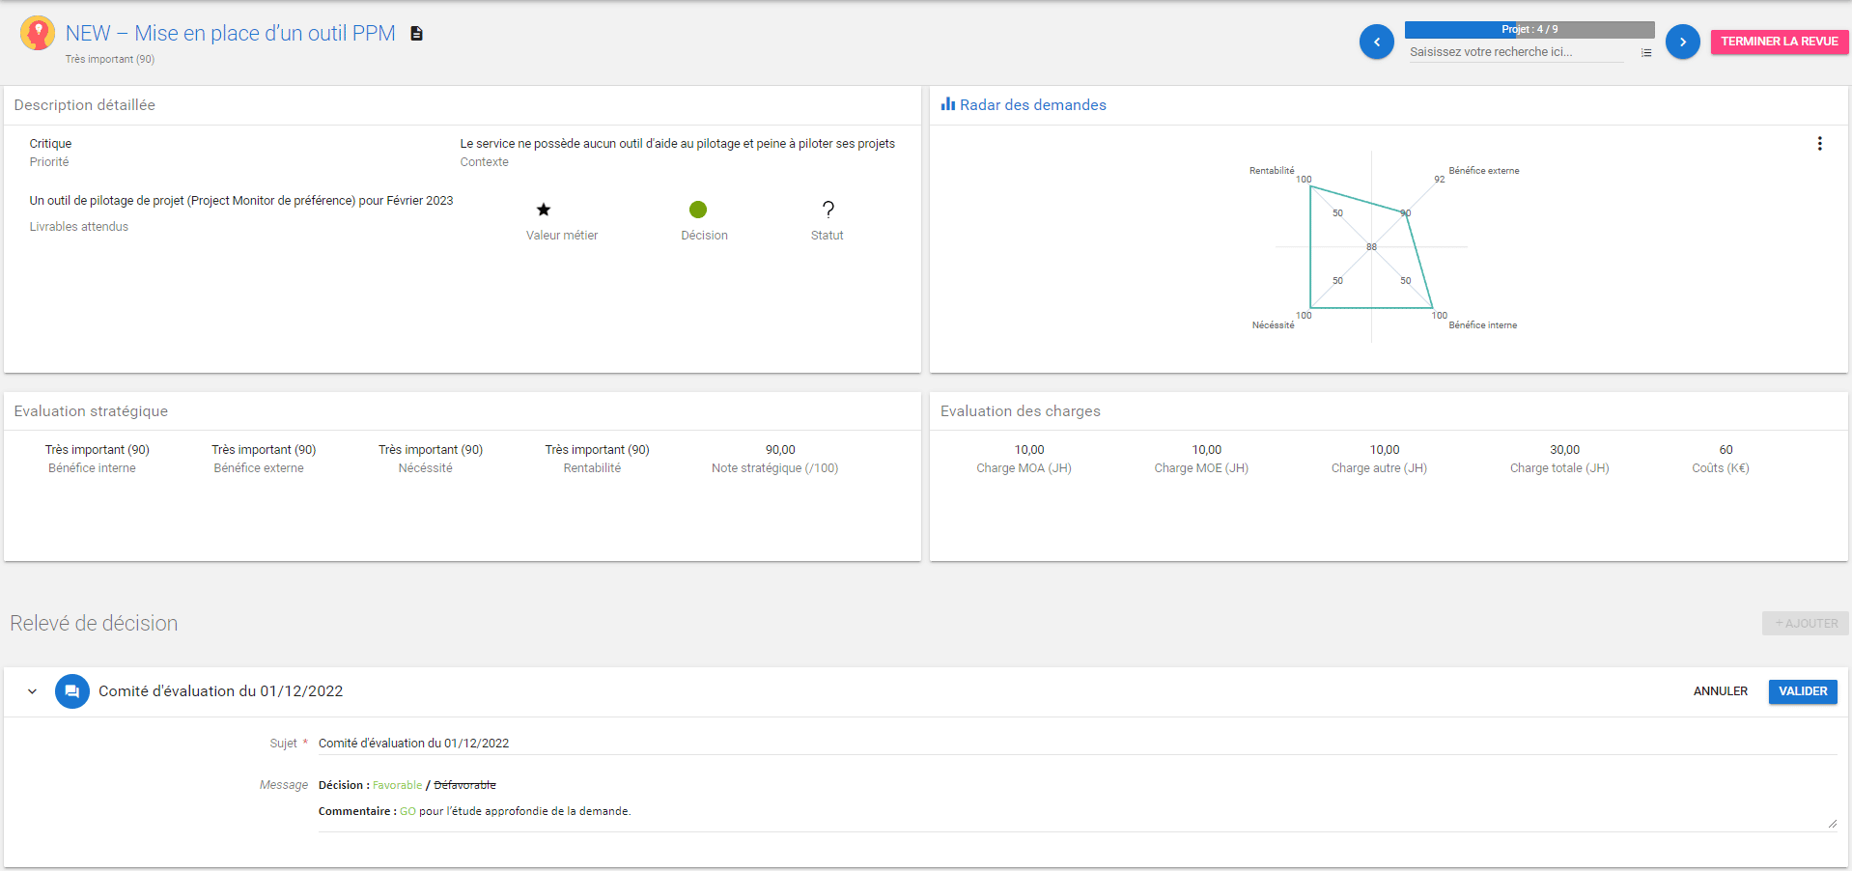Click the Evaluation des charges panel heading

(1021, 411)
